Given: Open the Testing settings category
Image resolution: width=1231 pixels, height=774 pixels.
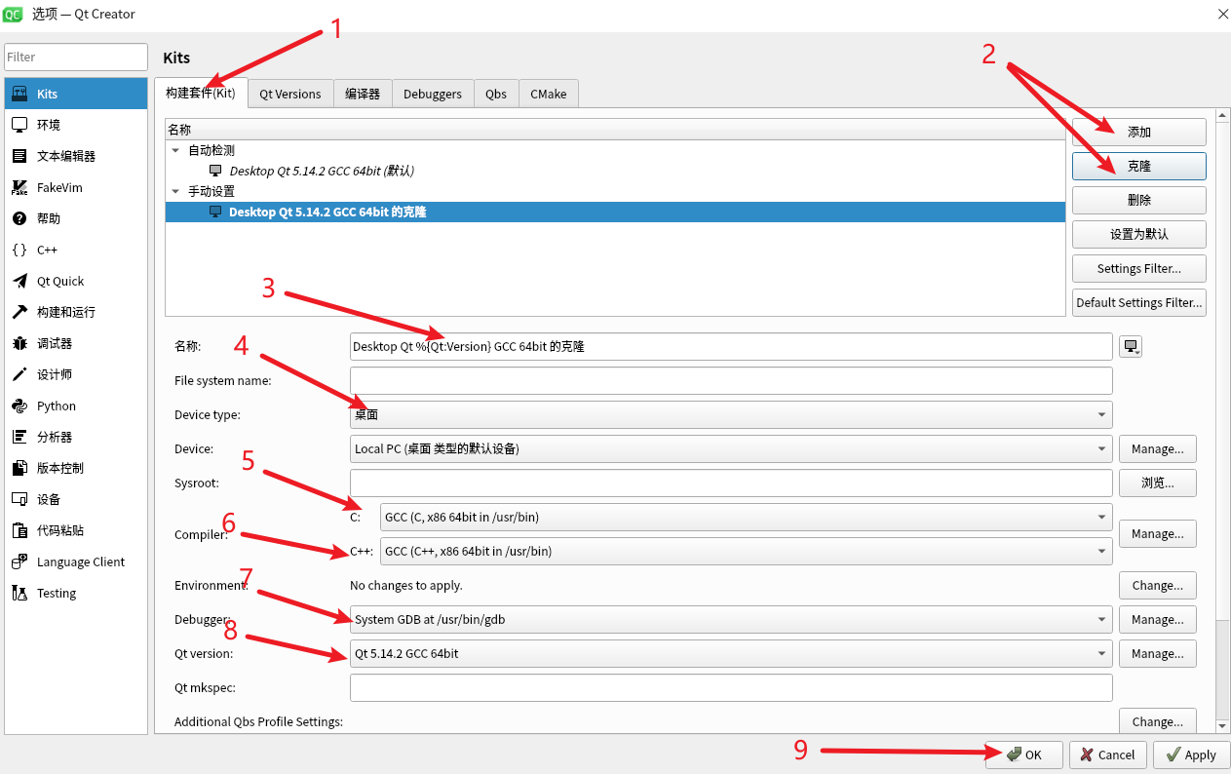Looking at the screenshot, I should (x=76, y=593).
